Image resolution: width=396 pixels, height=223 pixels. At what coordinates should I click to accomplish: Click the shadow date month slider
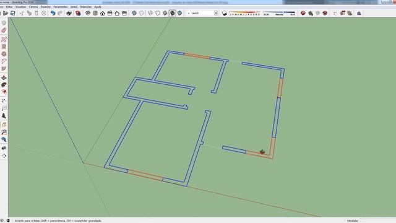point(245,13)
